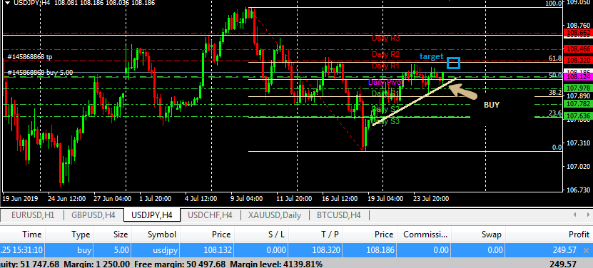
Task: Click the tan trend line under the candles
Action: coord(413,102)
